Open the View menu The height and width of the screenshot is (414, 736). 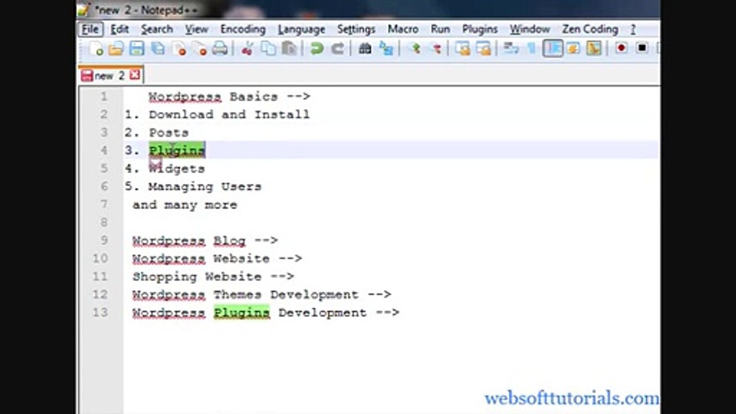point(197,29)
